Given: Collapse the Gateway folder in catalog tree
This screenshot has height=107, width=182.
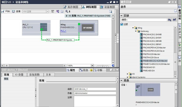Looking at the screenshot, I should click(x=136, y=31).
